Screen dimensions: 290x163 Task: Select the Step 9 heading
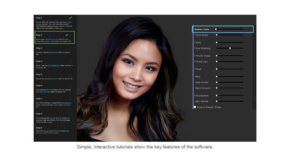tap(39, 128)
